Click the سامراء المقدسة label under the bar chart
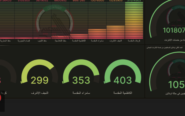 coord(97,41)
